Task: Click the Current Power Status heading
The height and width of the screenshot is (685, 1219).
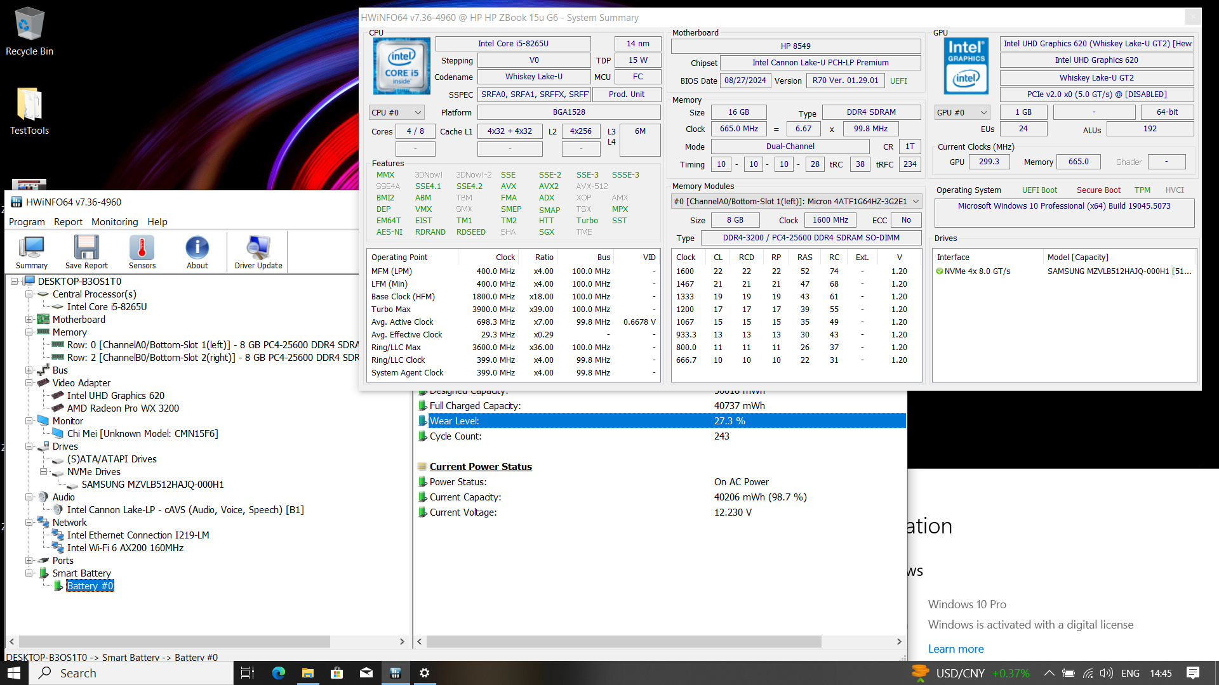Action: pos(481,467)
